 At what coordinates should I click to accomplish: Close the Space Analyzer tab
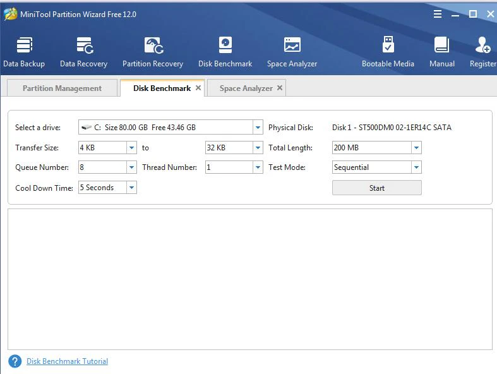280,88
